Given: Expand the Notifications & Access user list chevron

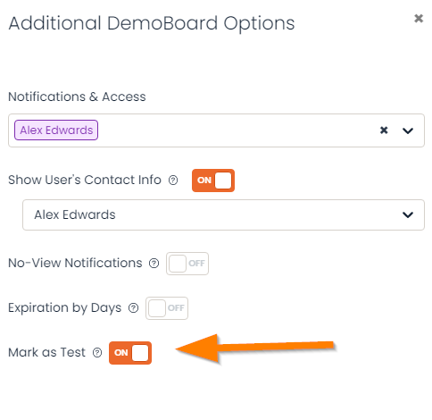Looking at the screenshot, I should (408, 130).
